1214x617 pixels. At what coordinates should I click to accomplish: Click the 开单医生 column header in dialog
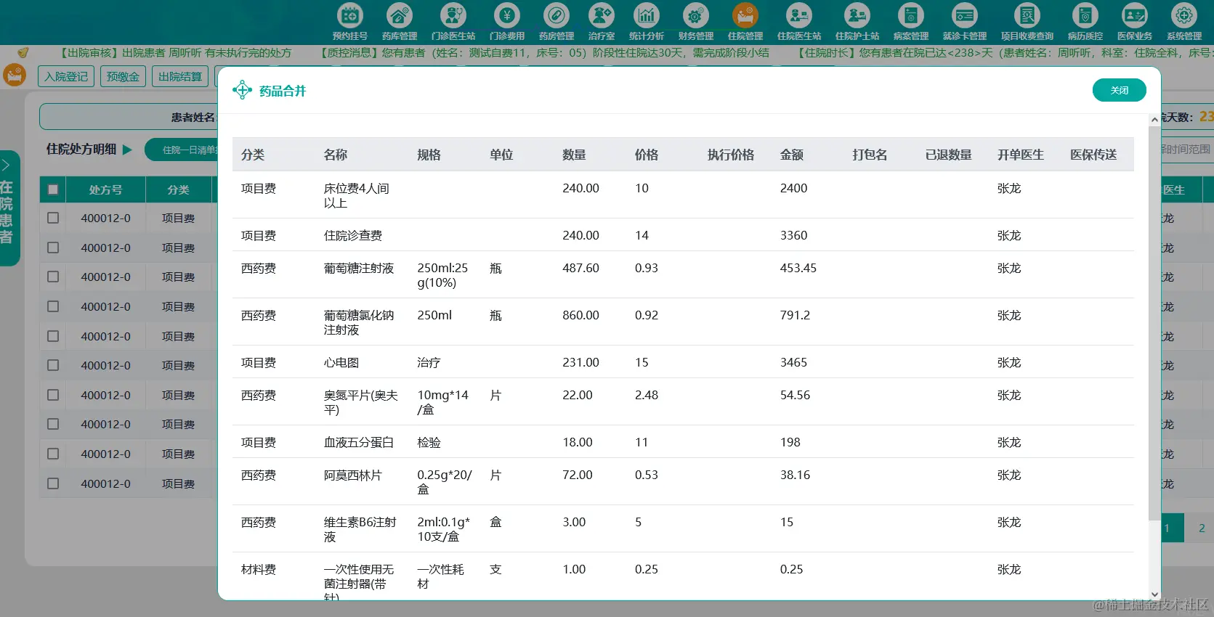pyautogui.click(x=1021, y=155)
